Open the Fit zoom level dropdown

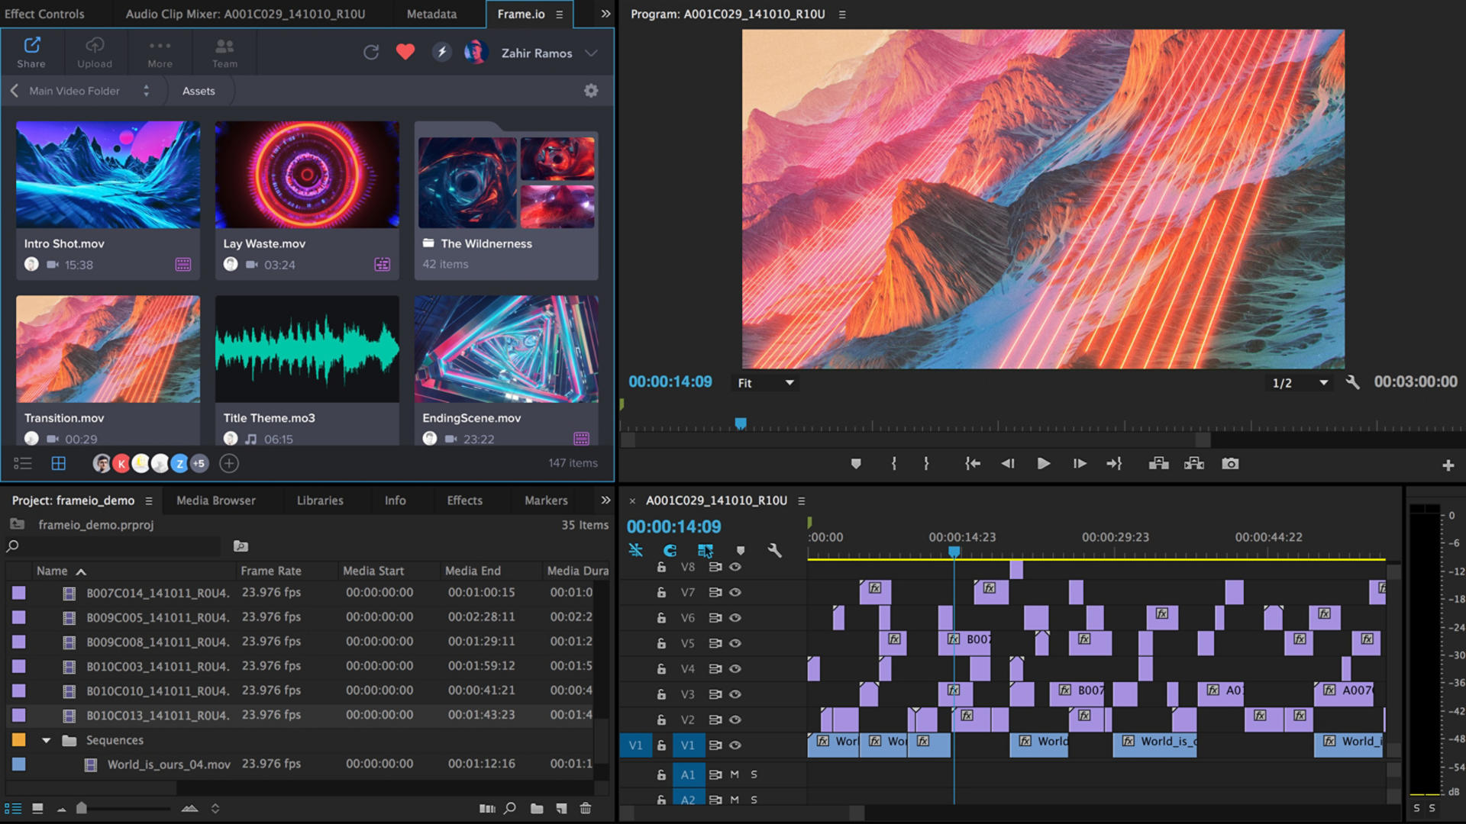764,382
